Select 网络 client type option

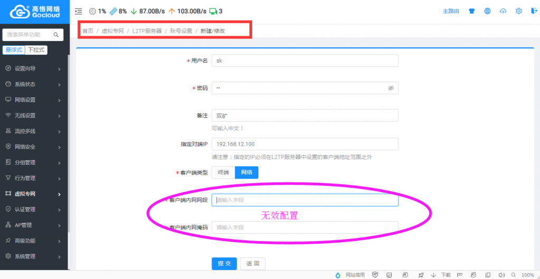(x=246, y=173)
